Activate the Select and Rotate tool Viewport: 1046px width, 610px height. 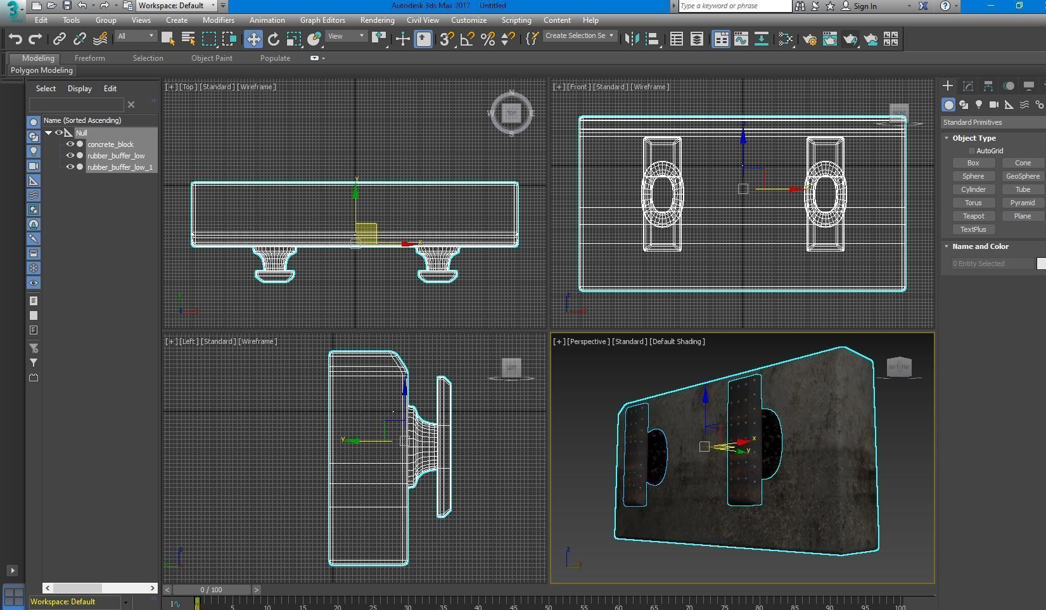(273, 39)
